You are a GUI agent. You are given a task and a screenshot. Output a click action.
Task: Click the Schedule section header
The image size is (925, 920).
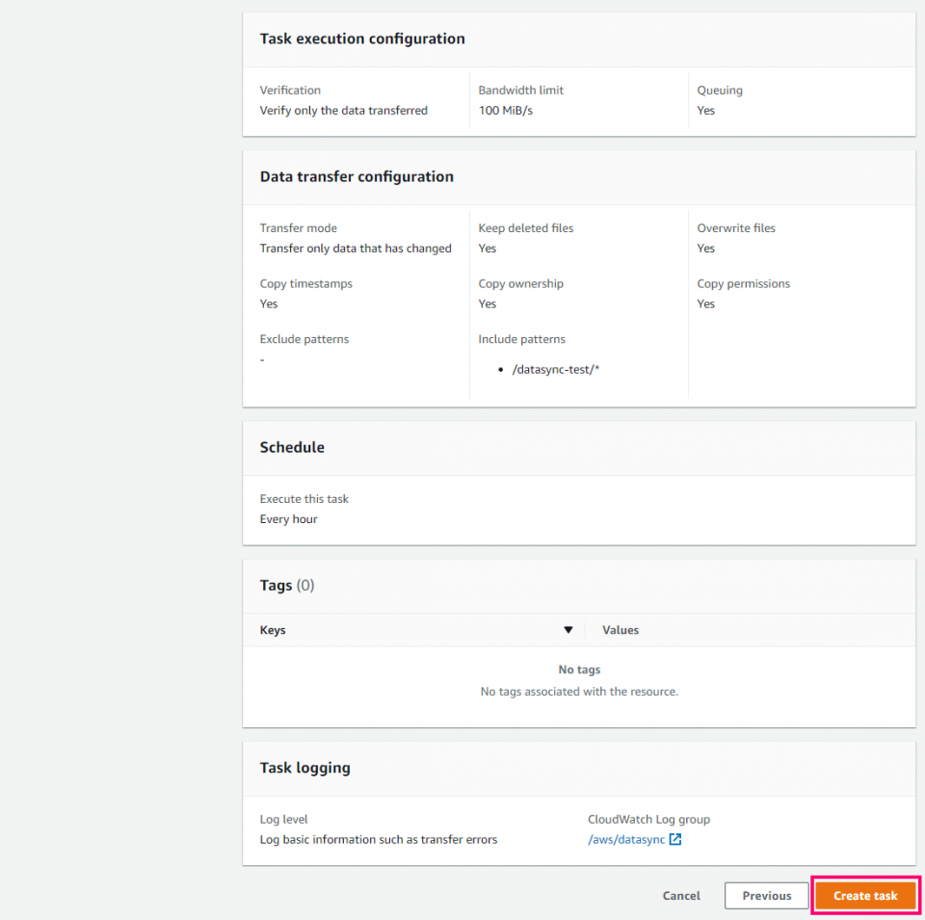292,447
